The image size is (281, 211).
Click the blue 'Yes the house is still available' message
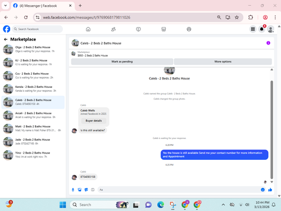click(x=215, y=155)
